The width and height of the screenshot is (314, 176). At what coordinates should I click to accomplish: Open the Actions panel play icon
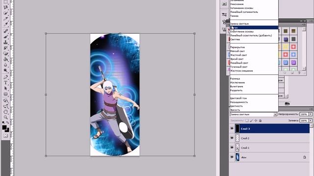pyautogui.click(x=225, y=3)
